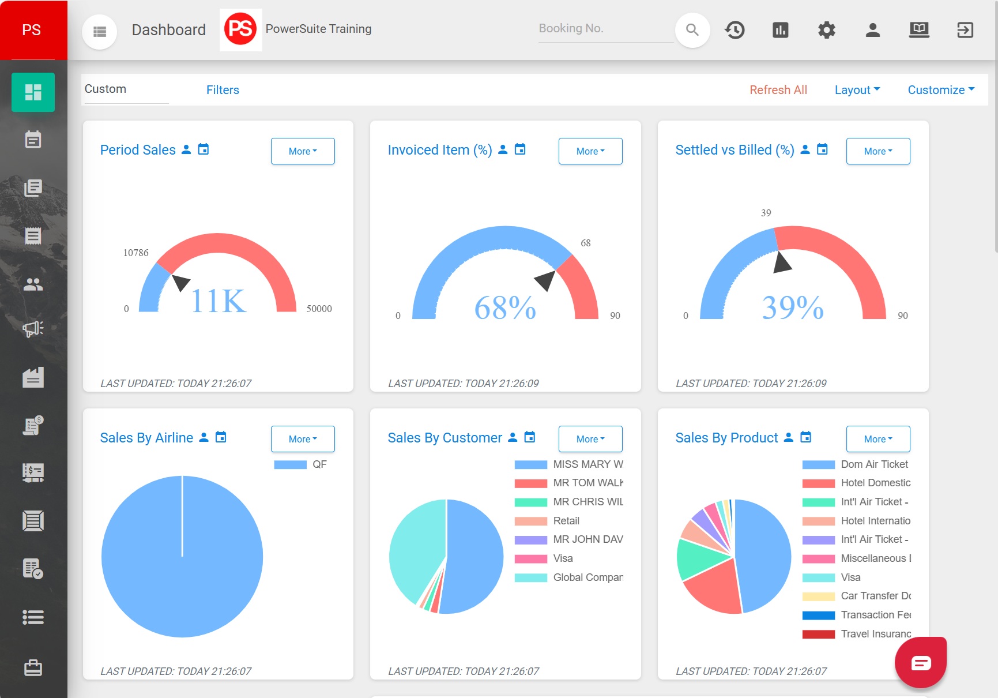Open the Customize dropdown menu
The height and width of the screenshot is (698, 998).
pos(941,90)
